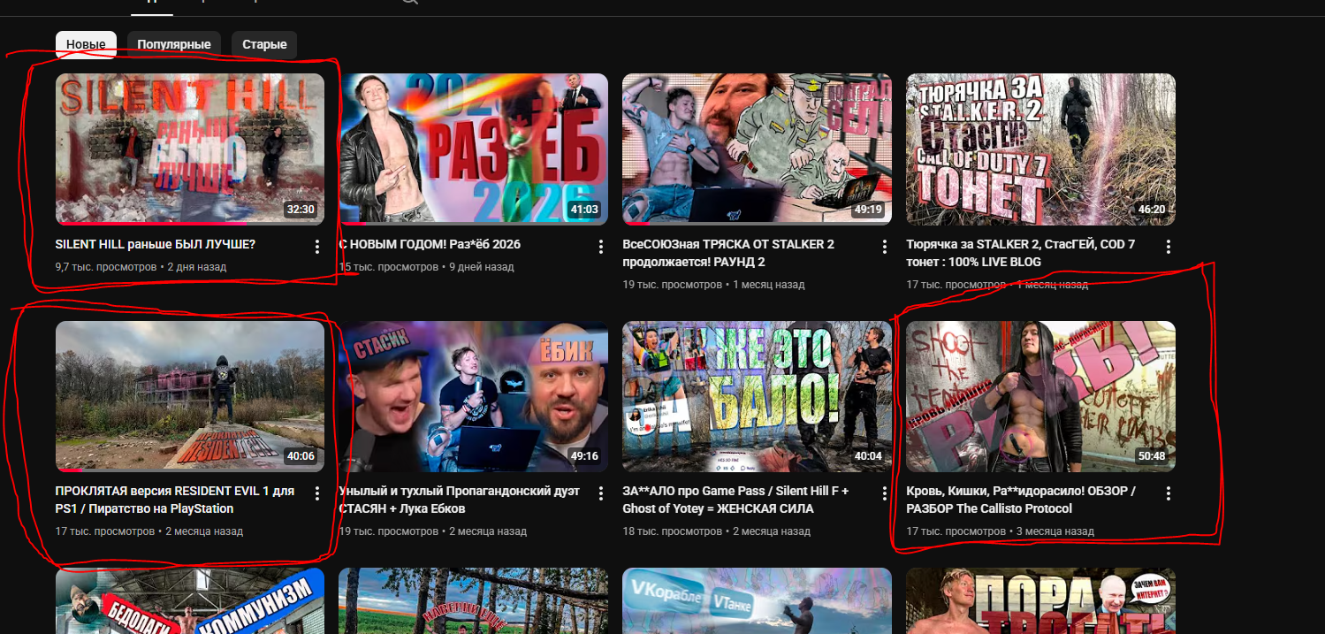The width and height of the screenshot is (1325, 634).
Task: Click view count under Унылый и тухлый video
Action: point(388,531)
